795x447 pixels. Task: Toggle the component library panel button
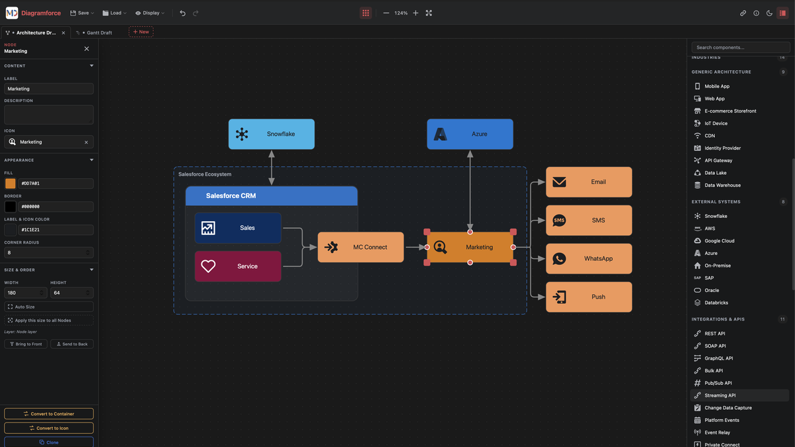(x=782, y=13)
